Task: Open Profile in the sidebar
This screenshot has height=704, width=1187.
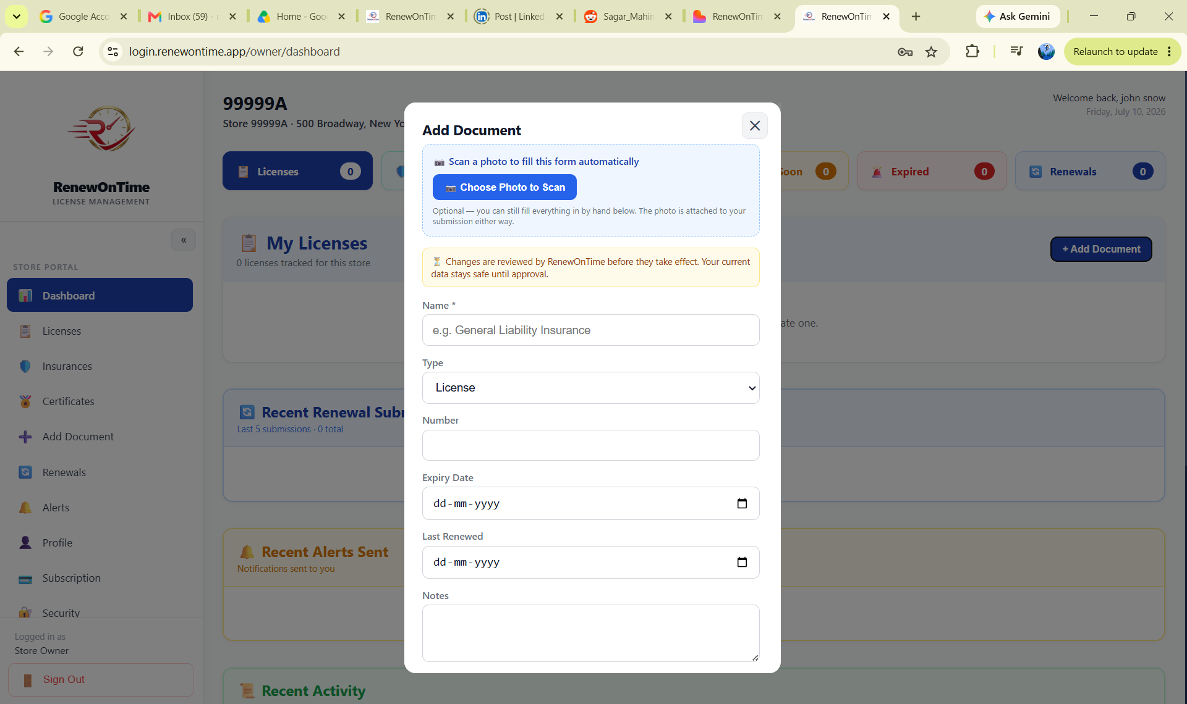Action: (100, 543)
